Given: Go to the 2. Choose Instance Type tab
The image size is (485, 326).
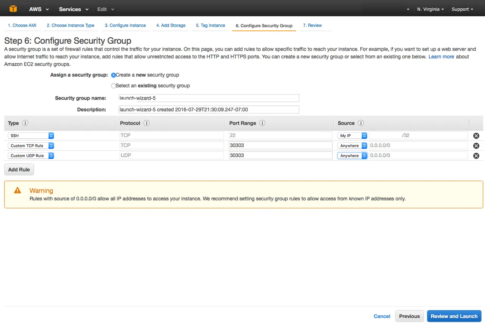Looking at the screenshot, I should coord(70,25).
